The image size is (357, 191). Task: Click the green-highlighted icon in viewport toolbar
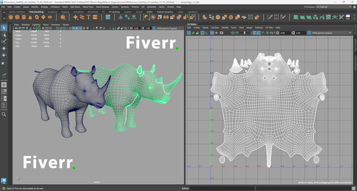[38, 28]
